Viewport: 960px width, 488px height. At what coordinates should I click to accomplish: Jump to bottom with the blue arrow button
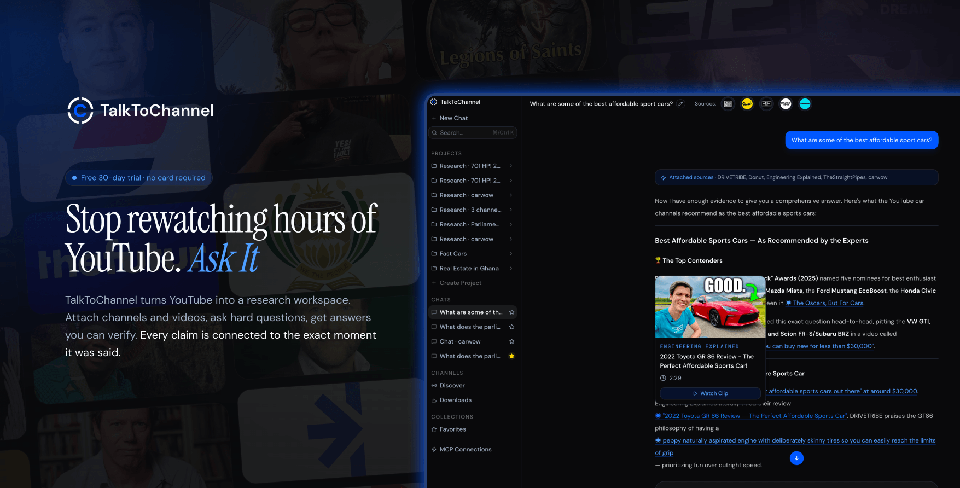(x=796, y=458)
